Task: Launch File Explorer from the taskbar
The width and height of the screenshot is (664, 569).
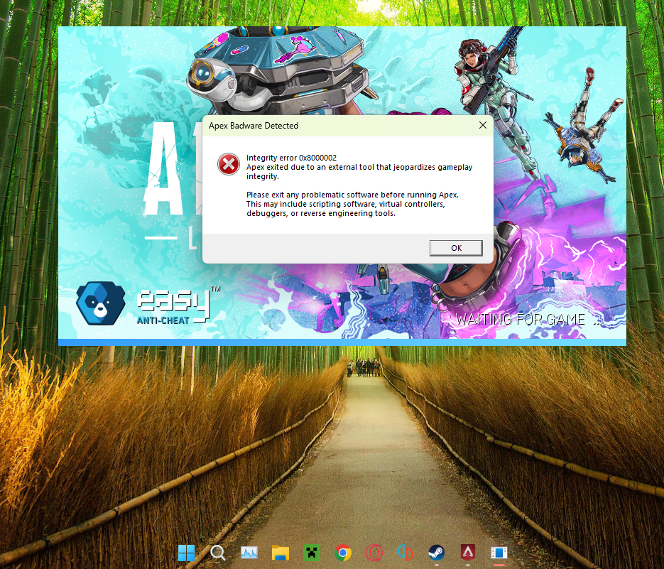Action: point(281,553)
